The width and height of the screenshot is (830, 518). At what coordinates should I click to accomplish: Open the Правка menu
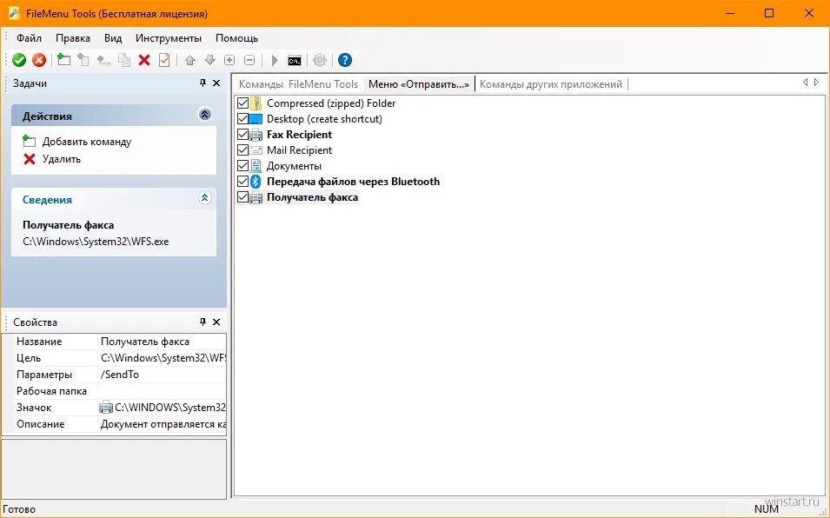[x=73, y=38]
